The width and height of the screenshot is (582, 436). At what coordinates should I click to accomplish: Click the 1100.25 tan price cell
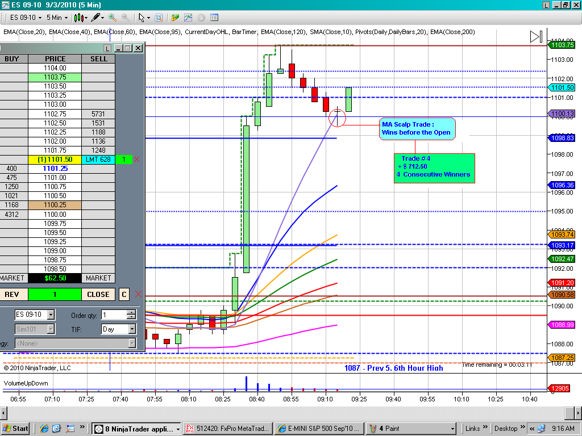click(55, 205)
